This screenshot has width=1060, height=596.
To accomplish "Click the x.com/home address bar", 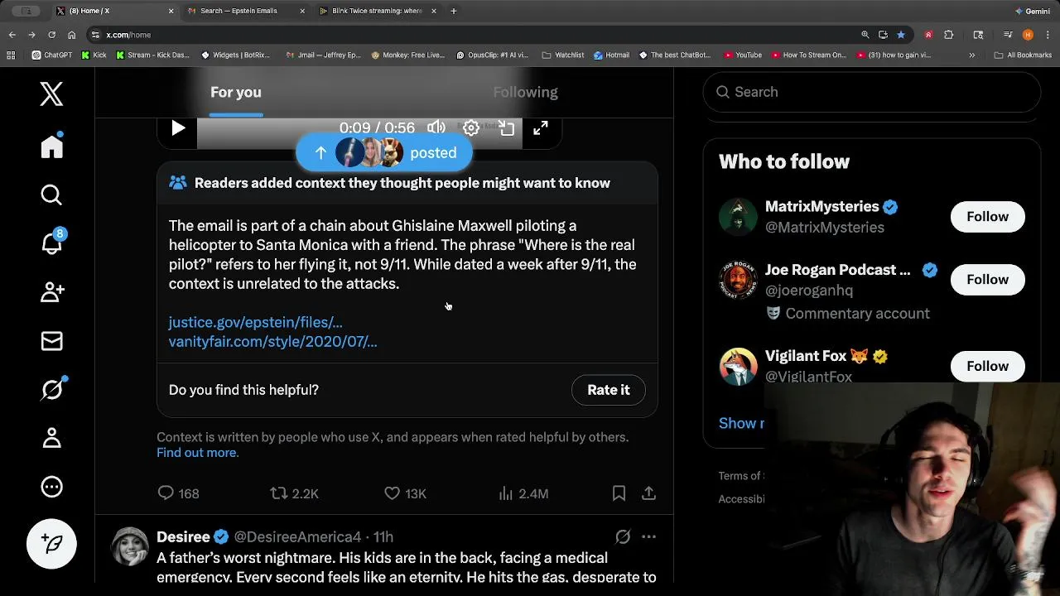I will point(472,35).
